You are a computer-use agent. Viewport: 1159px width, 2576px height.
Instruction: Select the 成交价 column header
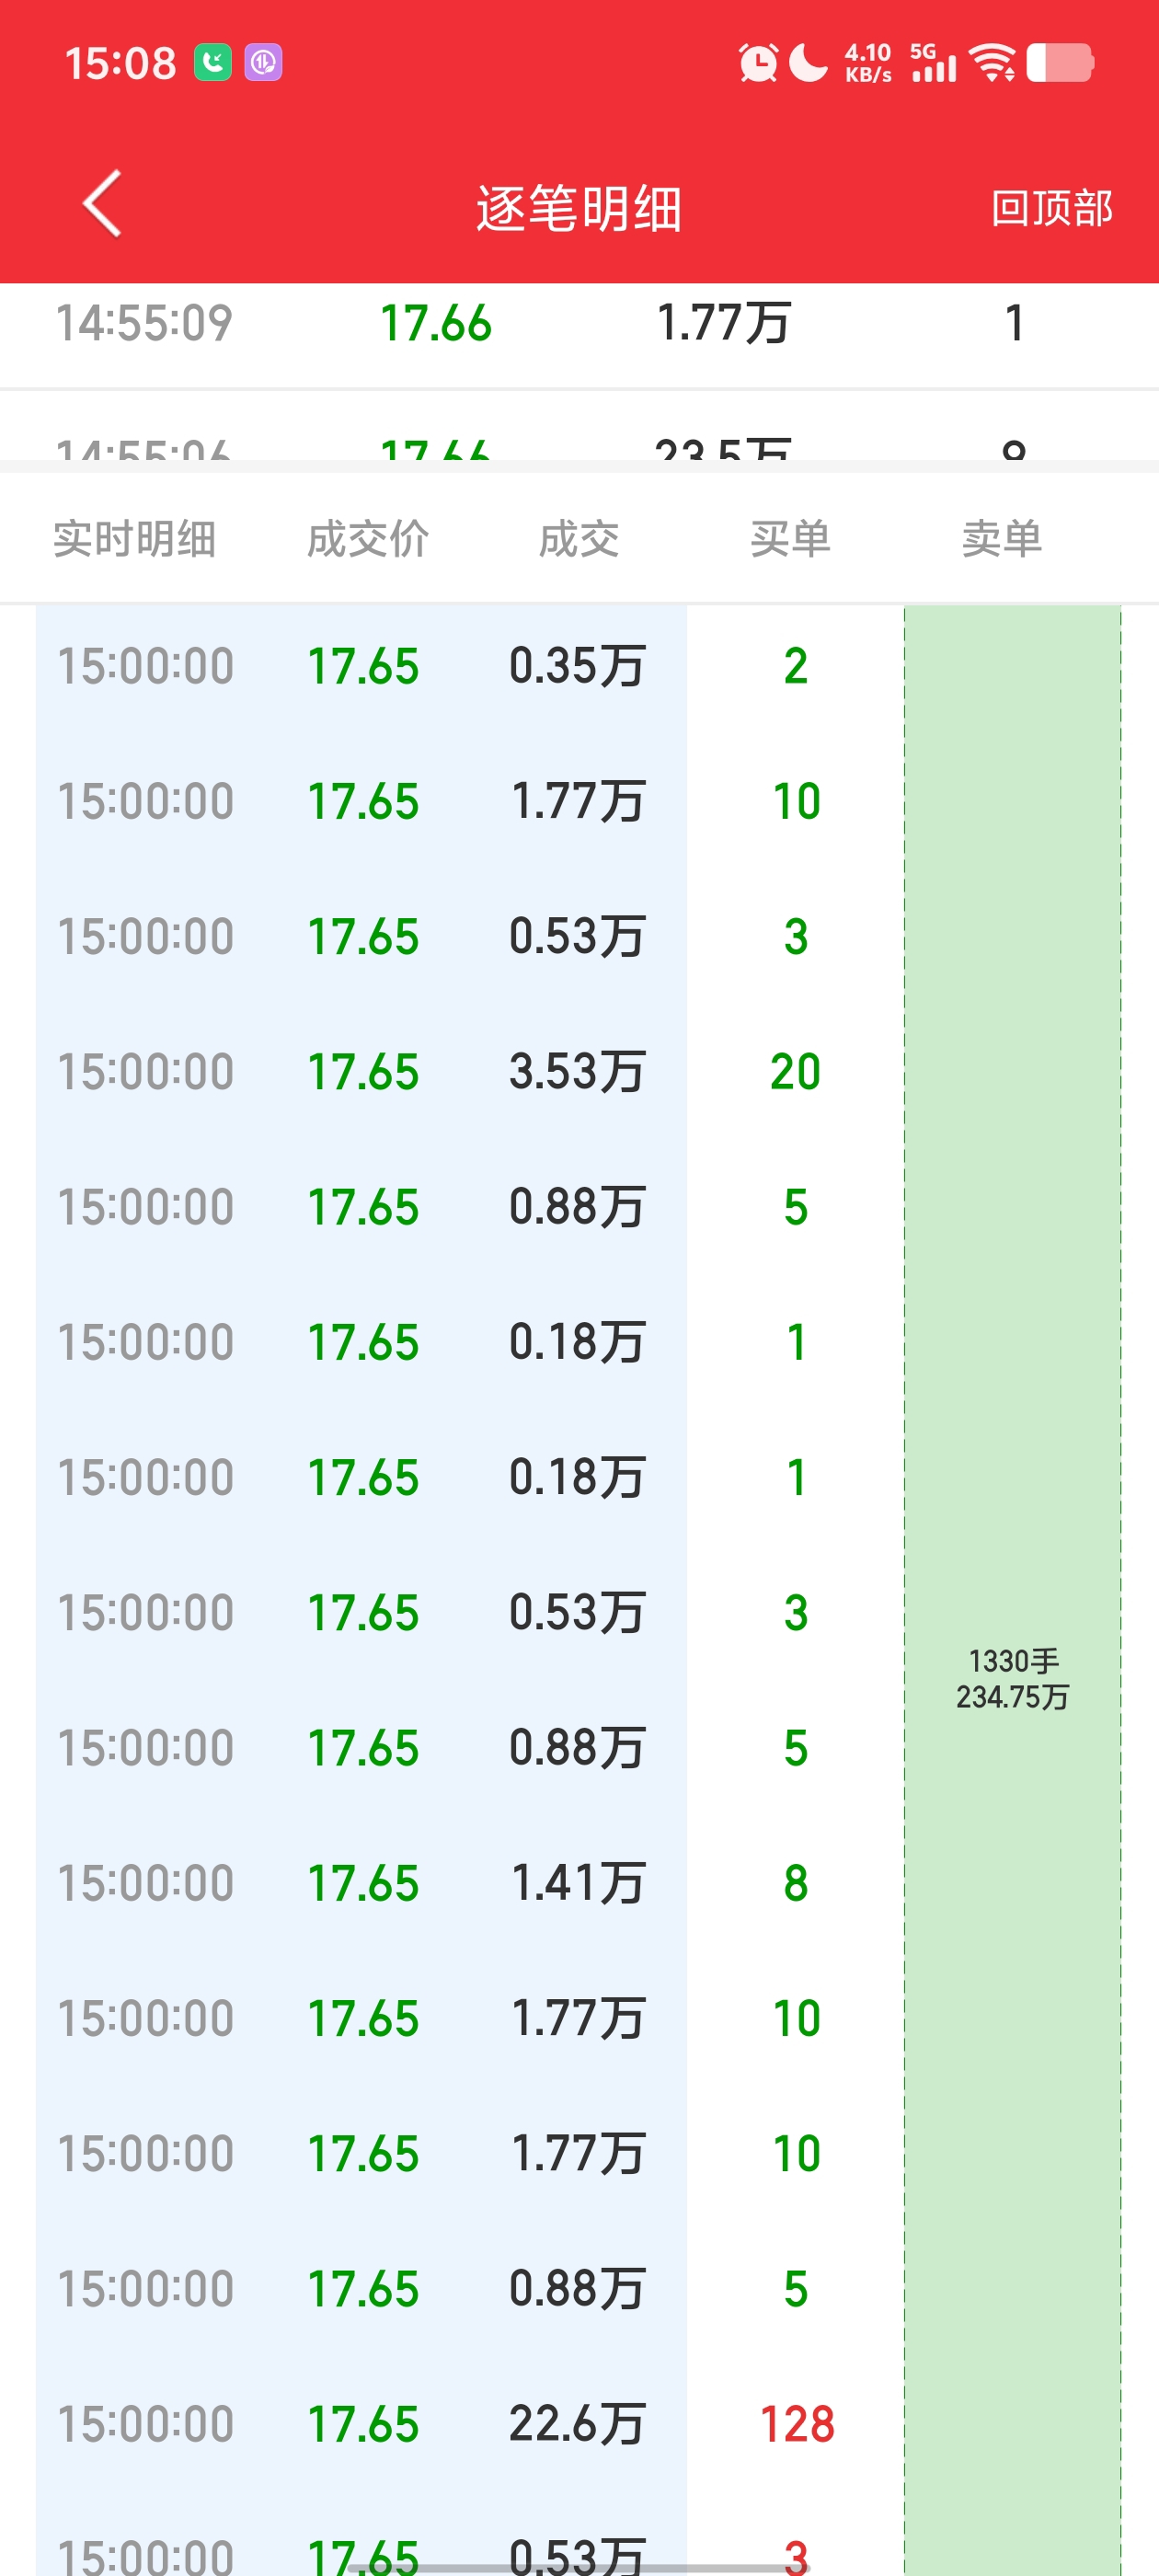[x=367, y=539]
